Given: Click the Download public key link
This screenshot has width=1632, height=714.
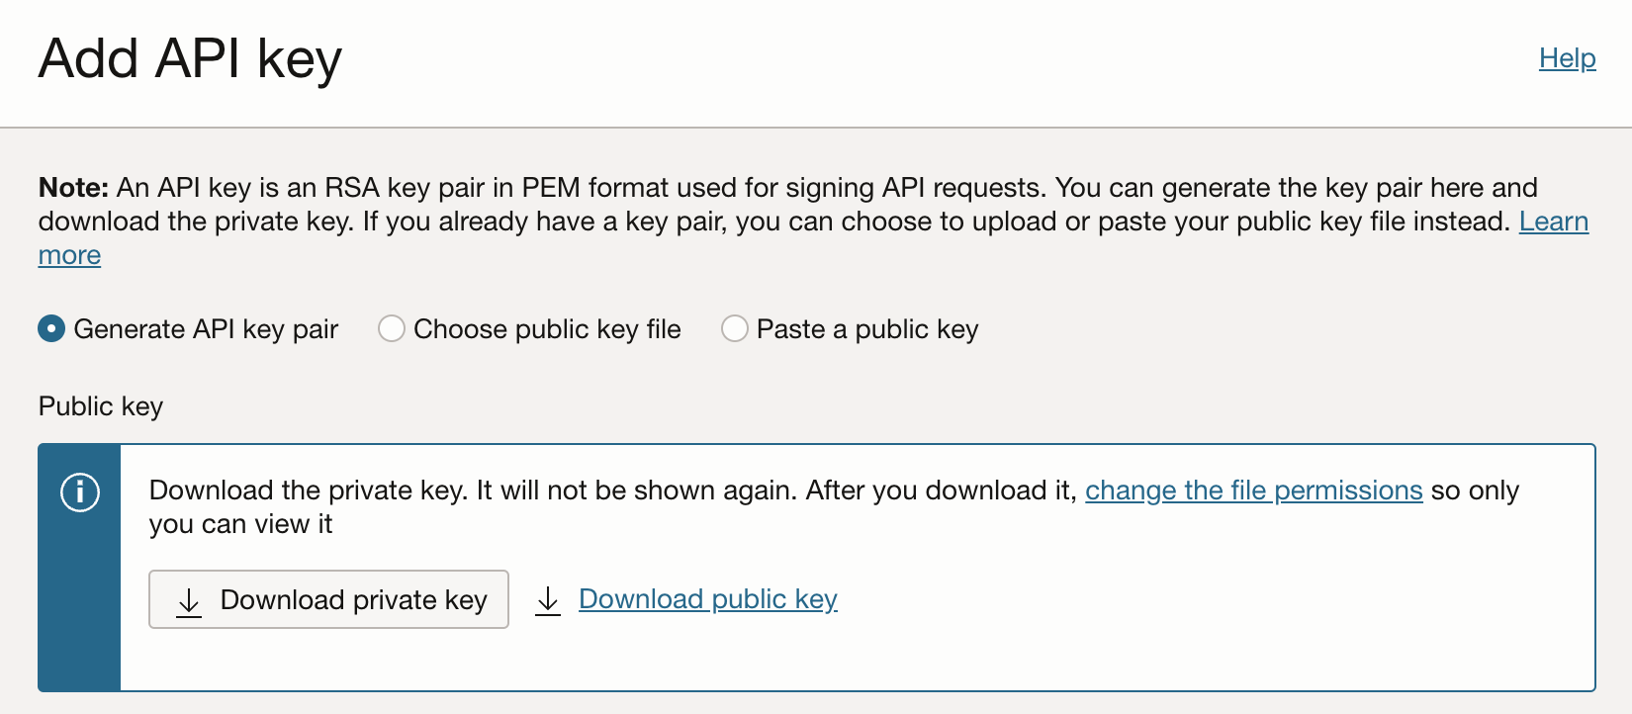Looking at the screenshot, I should click(x=707, y=599).
